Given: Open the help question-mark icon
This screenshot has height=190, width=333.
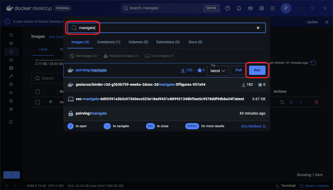Looking at the screenshot, I should (228, 8).
